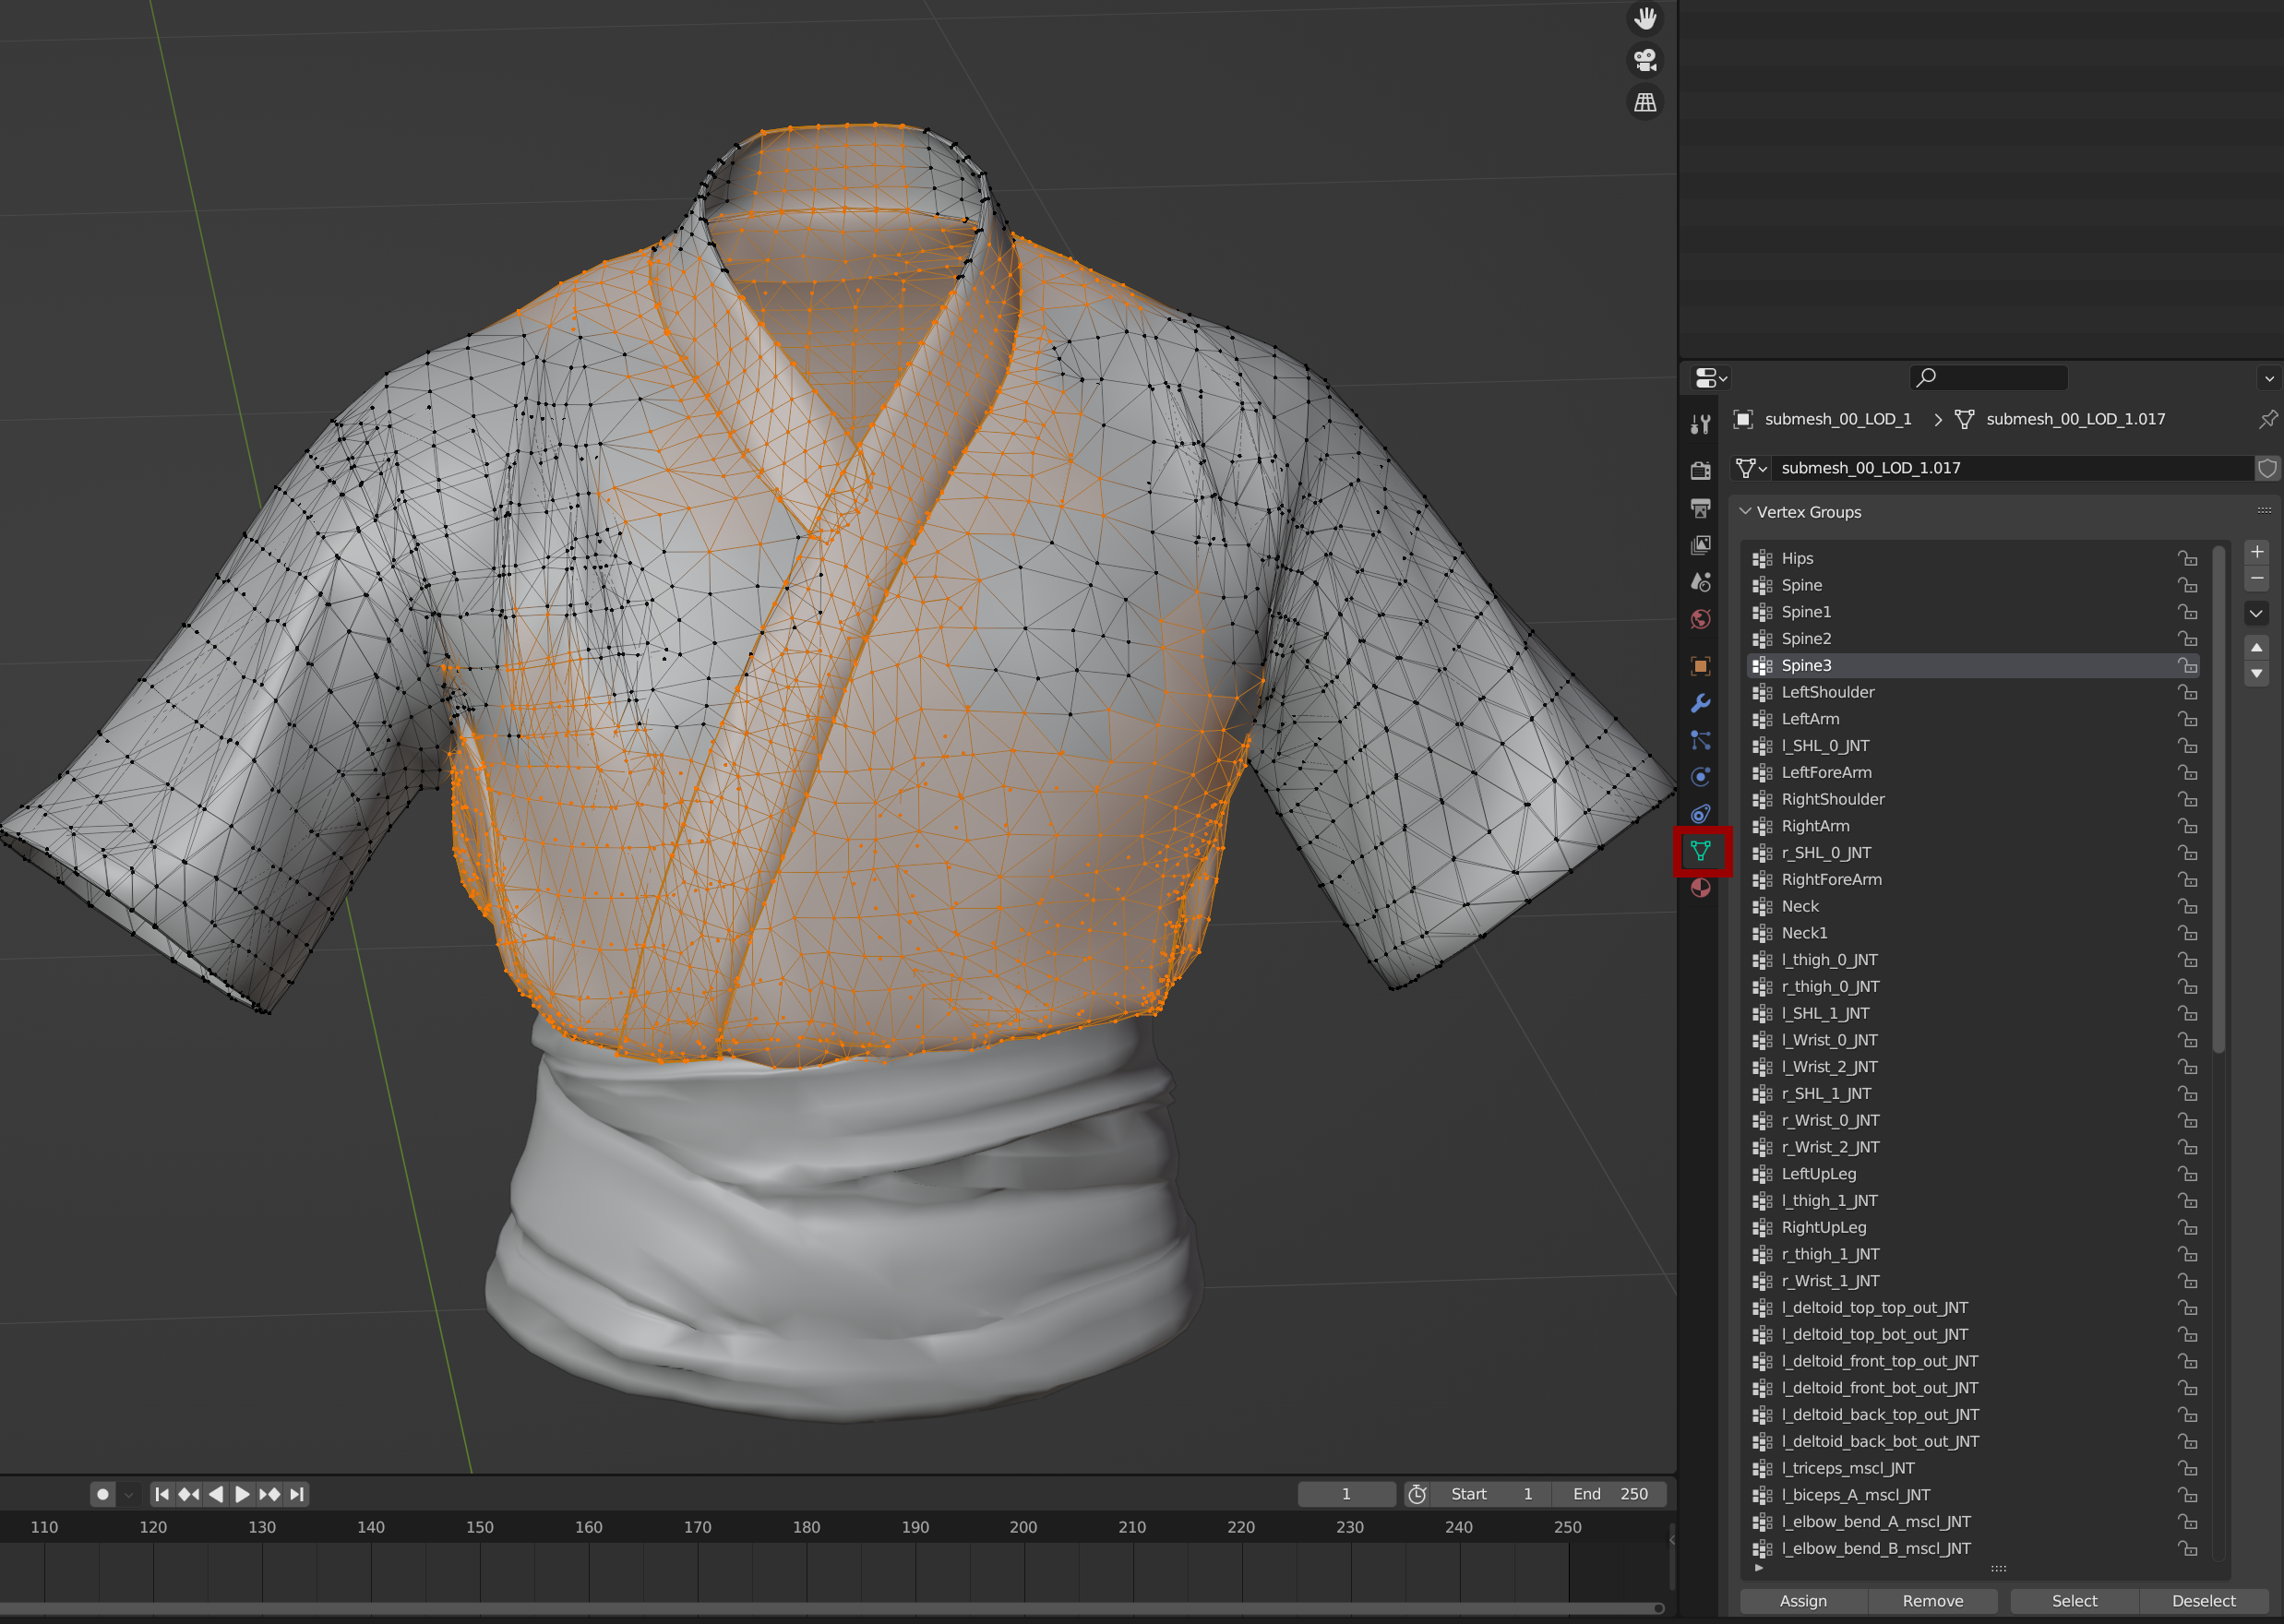Toggle perspective/orthographic grid icon
This screenshot has height=1624, width=2284.
click(1645, 102)
